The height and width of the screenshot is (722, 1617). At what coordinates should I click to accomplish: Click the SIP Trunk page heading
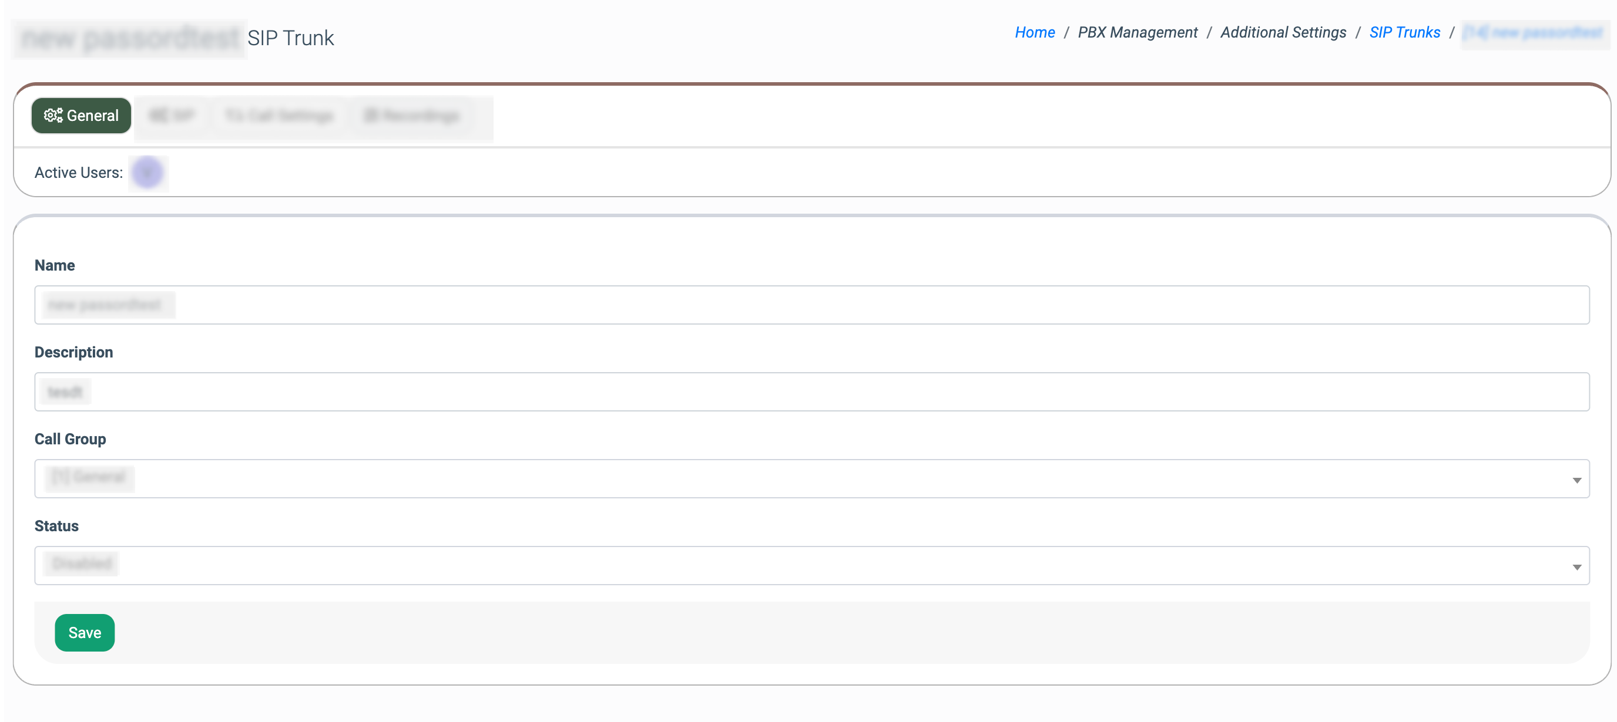tap(291, 38)
